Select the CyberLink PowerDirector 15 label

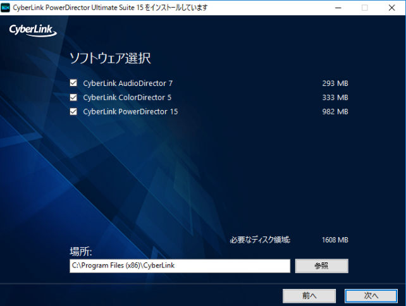[x=130, y=112]
